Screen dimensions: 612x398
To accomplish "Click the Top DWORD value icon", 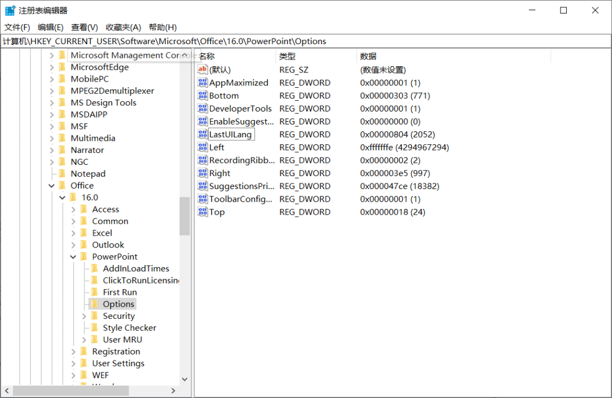I will click(x=202, y=212).
